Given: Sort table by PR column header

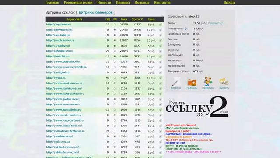Looking at the screenshot, I should point(115,19).
